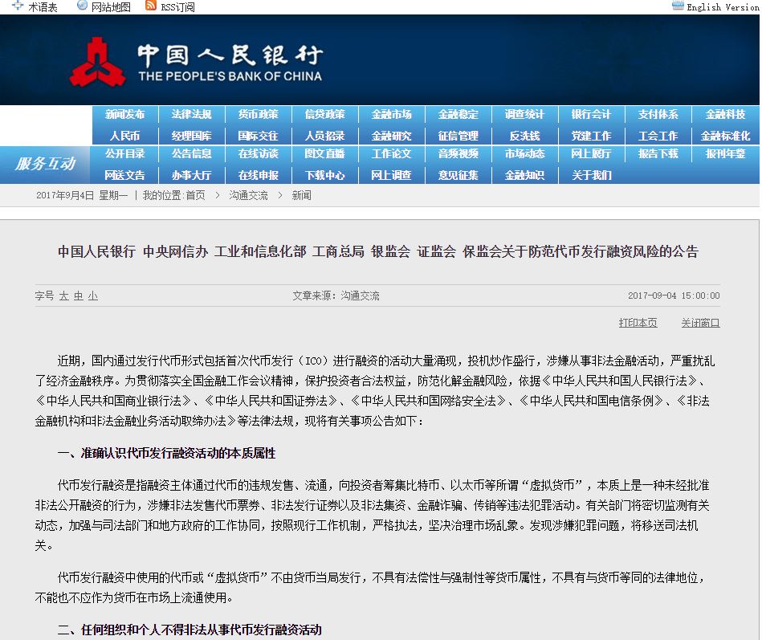Click the English Version flag icon

click(x=678, y=6)
